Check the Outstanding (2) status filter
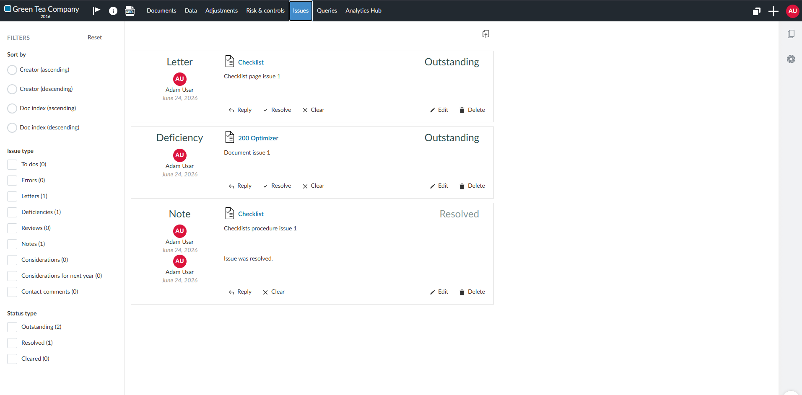This screenshot has height=395, width=802. (12, 327)
